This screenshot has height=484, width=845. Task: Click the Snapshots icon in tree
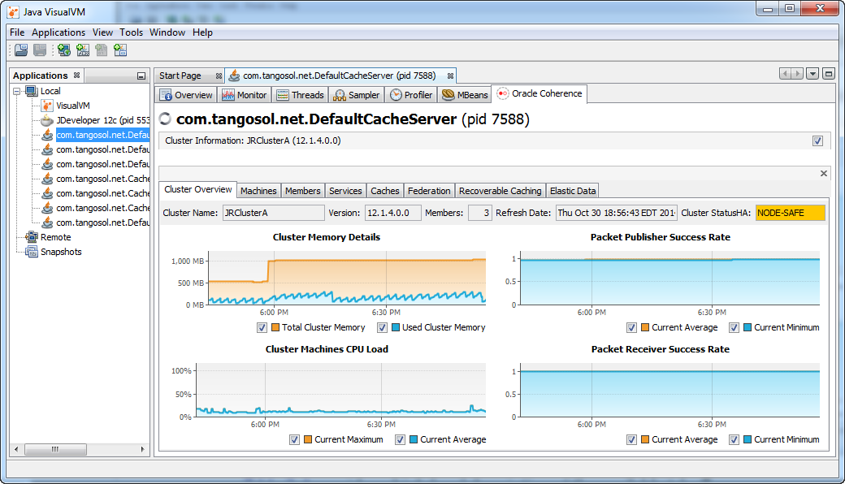[32, 252]
